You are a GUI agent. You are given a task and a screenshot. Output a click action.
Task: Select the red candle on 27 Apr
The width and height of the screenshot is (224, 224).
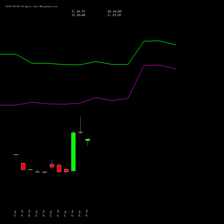(x=66, y=171)
